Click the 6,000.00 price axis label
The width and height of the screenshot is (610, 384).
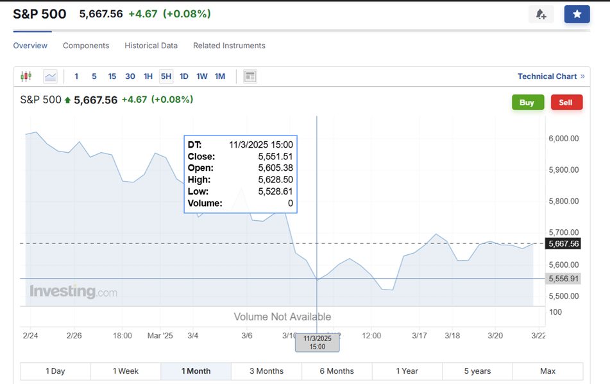click(564, 139)
